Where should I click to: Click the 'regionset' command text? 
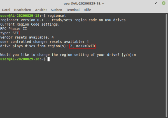[57, 16]
